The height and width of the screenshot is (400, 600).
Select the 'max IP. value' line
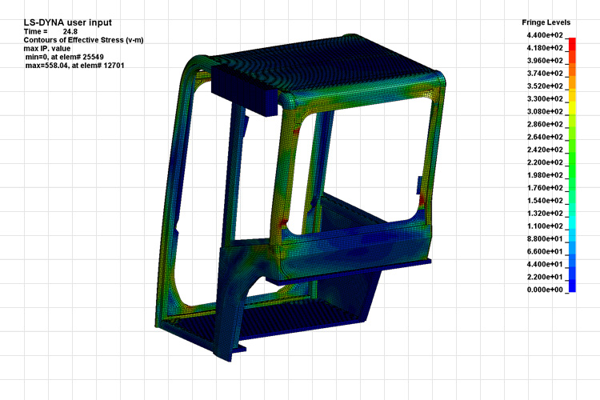click(x=47, y=49)
